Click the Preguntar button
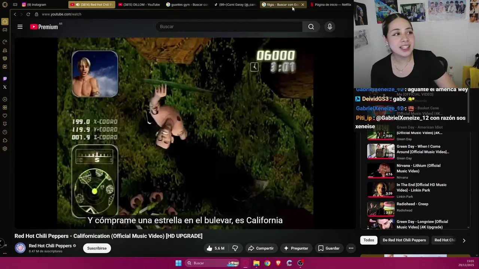This screenshot has height=269, width=479. 296,248
